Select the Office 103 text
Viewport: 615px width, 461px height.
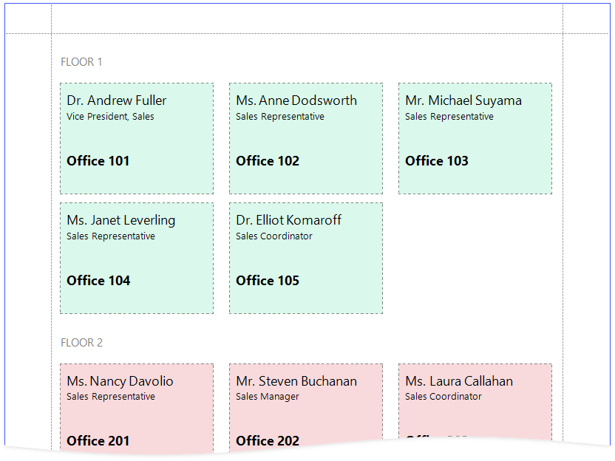pos(437,161)
